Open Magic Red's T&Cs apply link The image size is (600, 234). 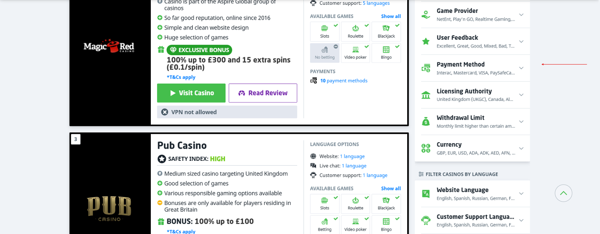(181, 77)
